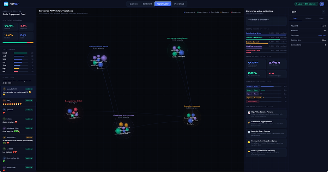Select the Query Agent node bubble

point(101,65)
